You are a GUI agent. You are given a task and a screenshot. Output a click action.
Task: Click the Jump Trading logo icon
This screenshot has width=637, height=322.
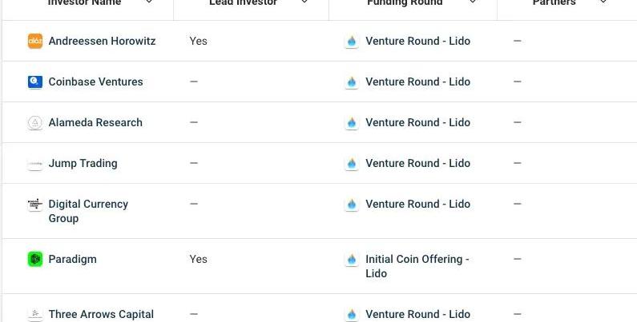(x=34, y=163)
